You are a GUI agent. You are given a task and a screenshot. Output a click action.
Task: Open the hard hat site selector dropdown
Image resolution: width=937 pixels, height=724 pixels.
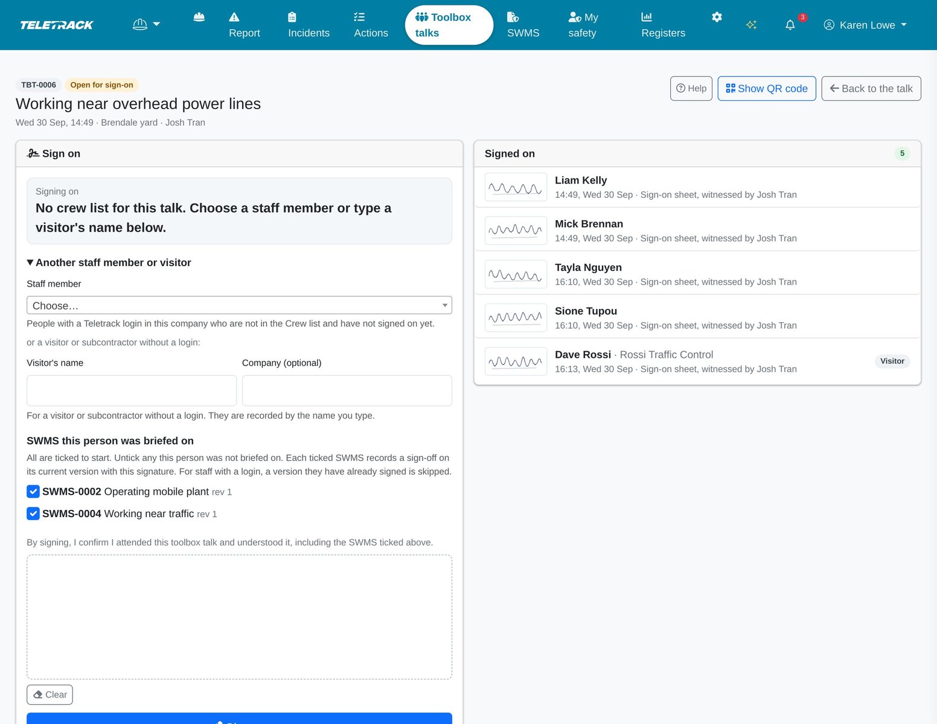(146, 25)
